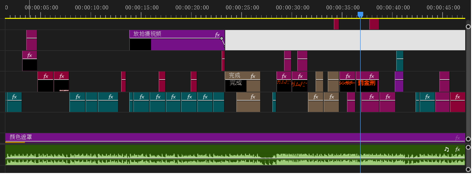The width and height of the screenshot is (472, 174).
Task: Click the fx badge on the 完成 clip
Action: coord(253,76)
